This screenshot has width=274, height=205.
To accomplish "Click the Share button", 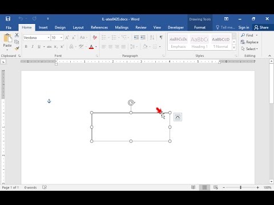I will 261,27.
